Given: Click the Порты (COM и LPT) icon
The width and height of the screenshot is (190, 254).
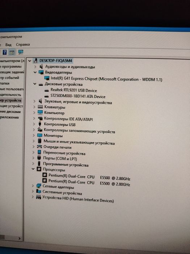Looking at the screenshot, I should (39, 158).
